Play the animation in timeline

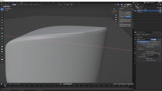(68, 84)
